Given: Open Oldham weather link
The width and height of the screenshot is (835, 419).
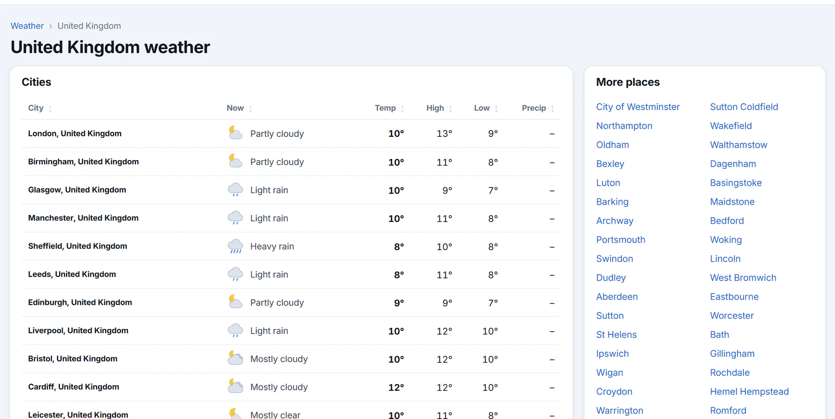Looking at the screenshot, I should coord(612,145).
